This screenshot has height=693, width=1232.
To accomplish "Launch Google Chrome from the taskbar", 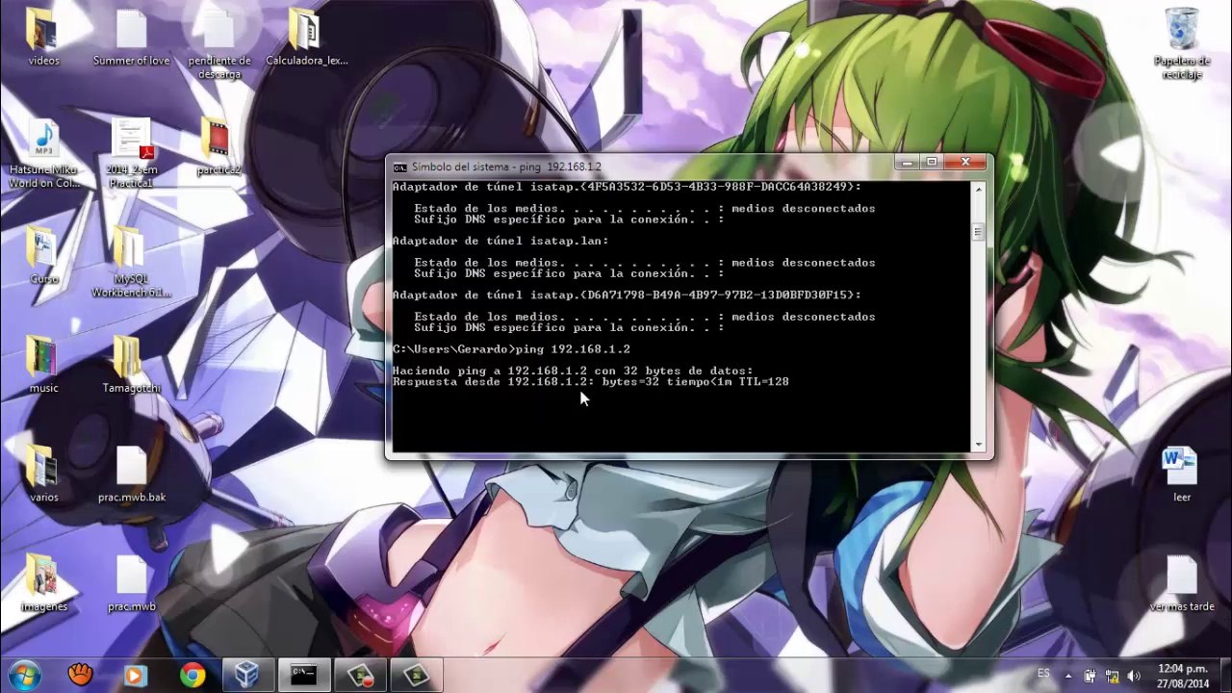I will [192, 675].
